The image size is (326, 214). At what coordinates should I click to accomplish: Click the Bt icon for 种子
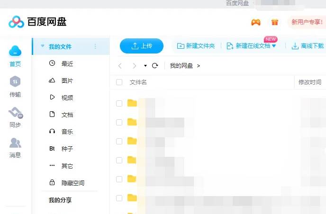tap(52, 149)
